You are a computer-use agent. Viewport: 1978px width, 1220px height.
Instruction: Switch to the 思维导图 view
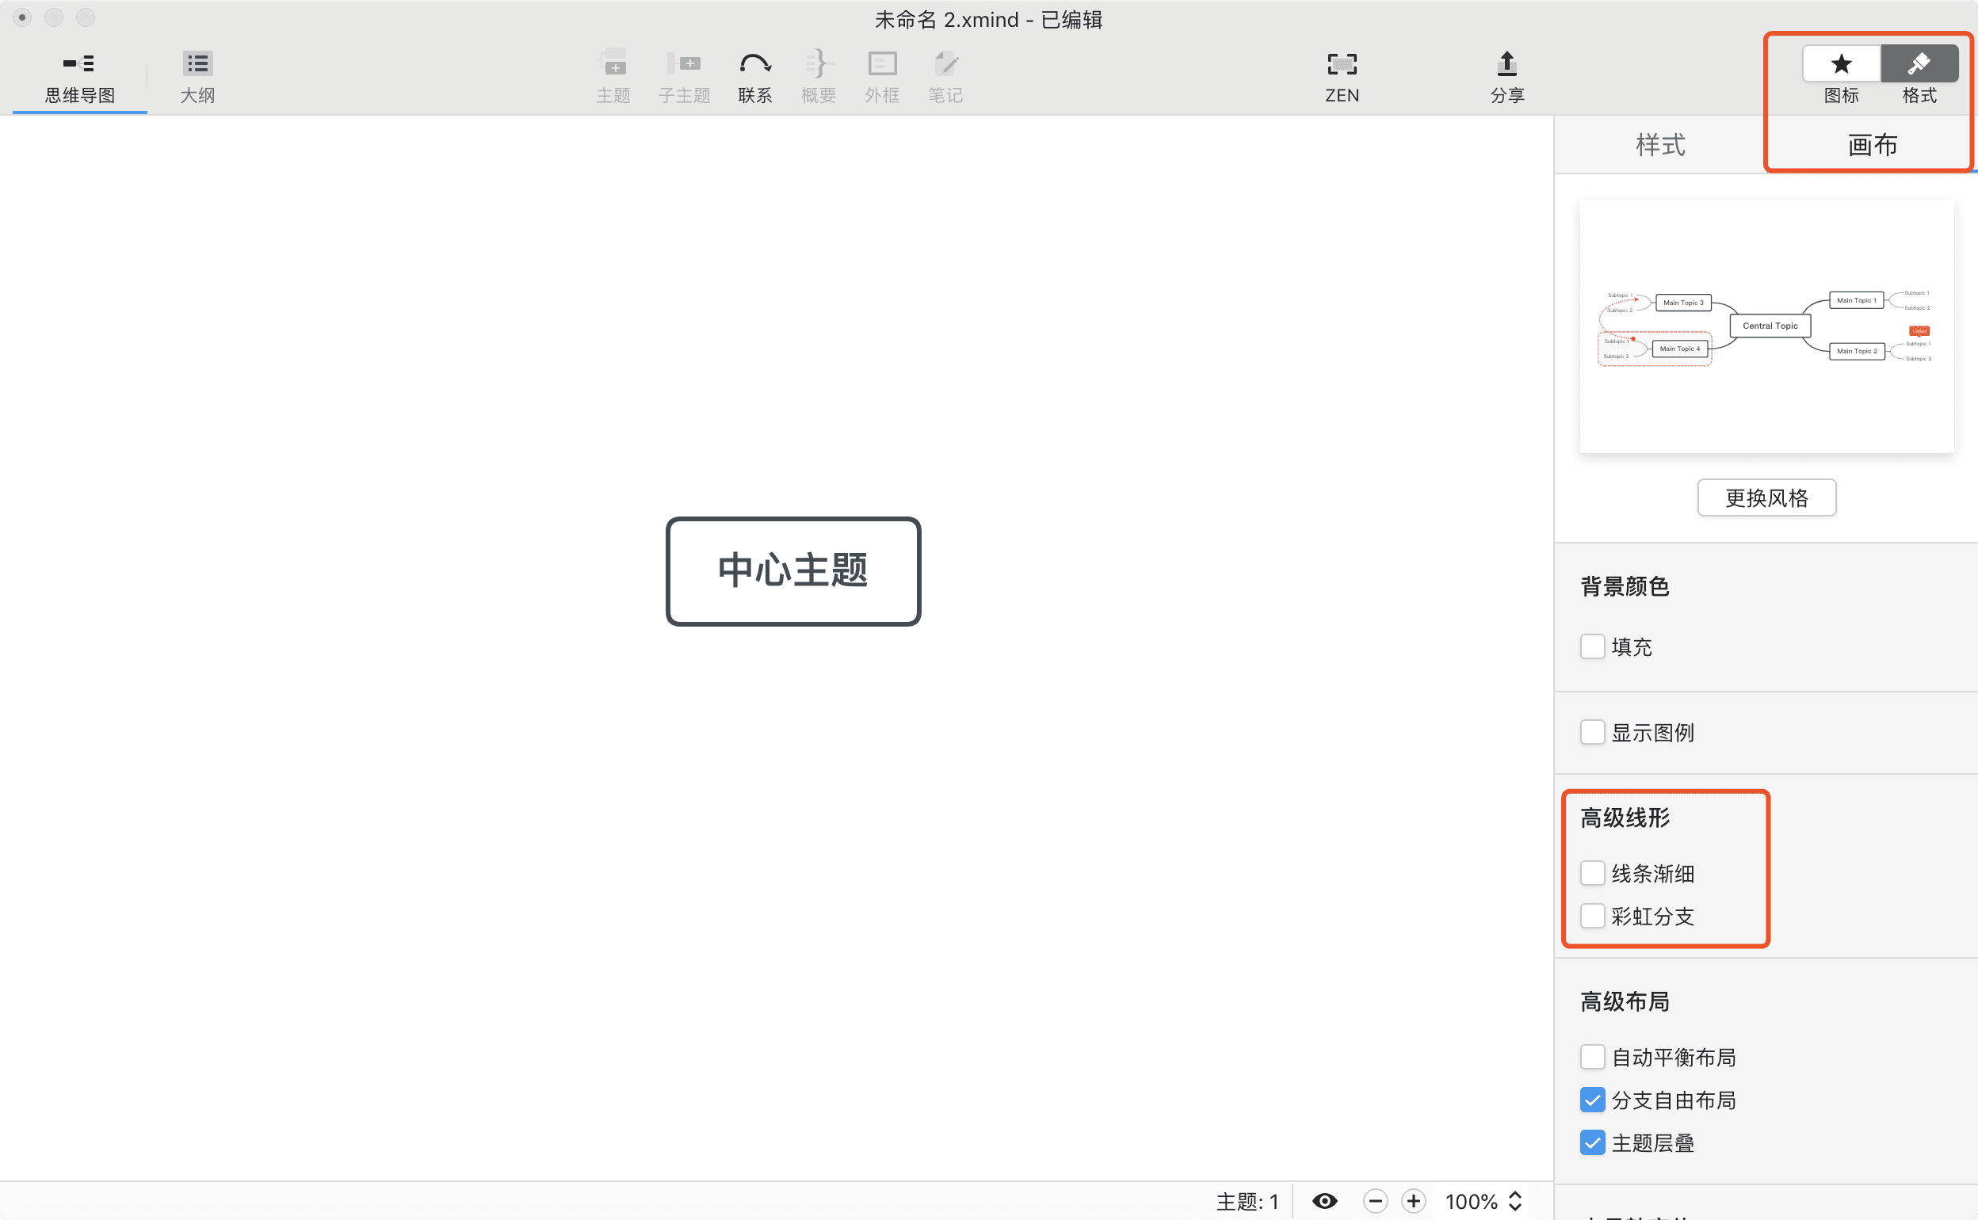(78, 77)
